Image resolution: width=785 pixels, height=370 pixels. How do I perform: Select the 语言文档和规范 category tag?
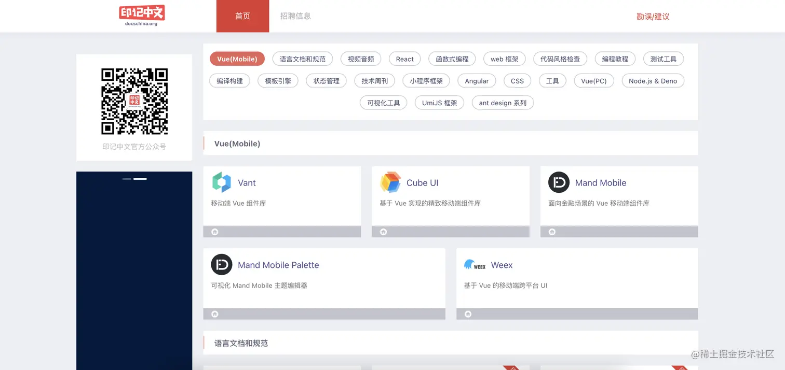303,59
